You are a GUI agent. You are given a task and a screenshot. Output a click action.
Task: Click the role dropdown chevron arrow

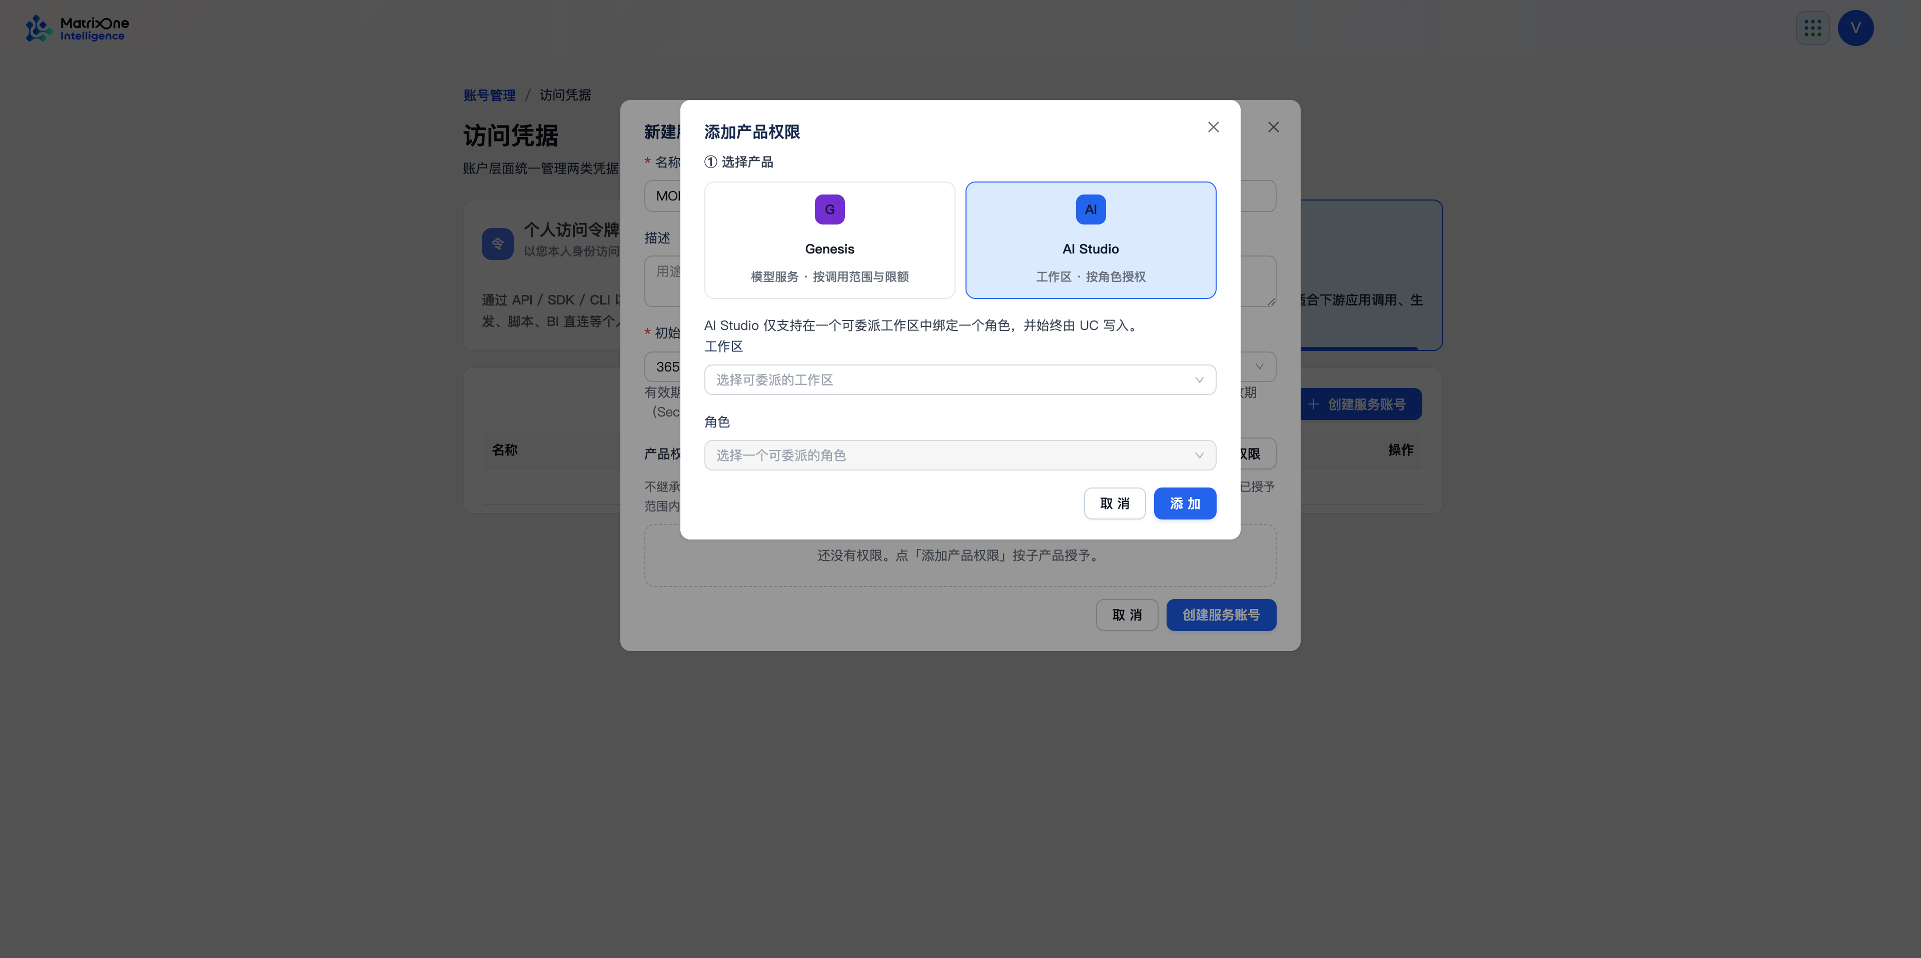(1199, 455)
